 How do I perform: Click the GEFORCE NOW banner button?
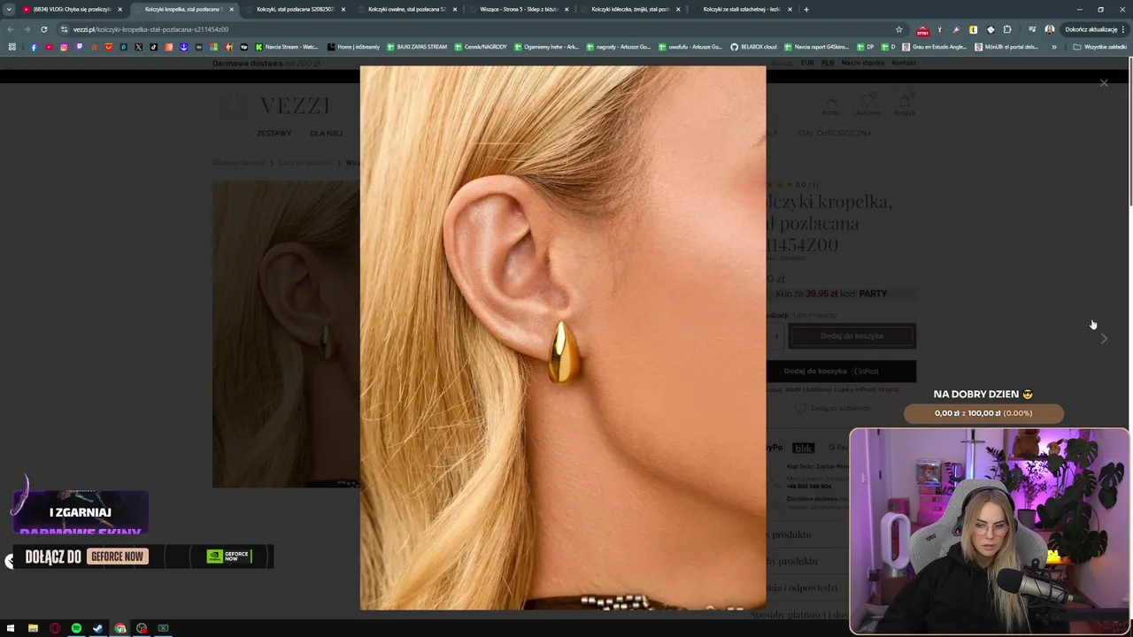(x=117, y=556)
